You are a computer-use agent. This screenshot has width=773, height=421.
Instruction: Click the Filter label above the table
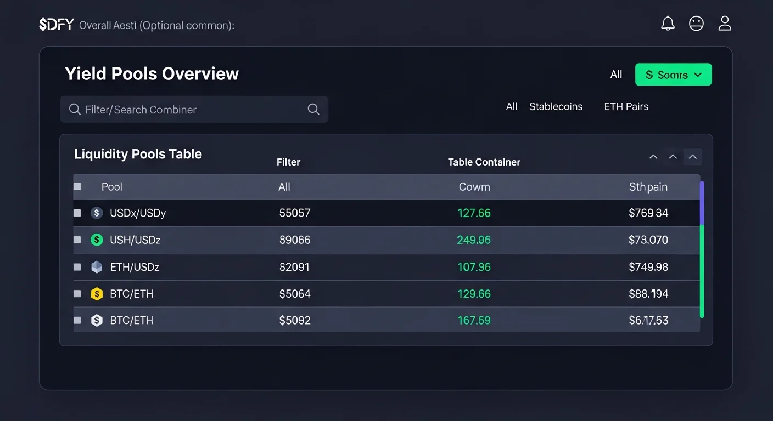point(288,162)
